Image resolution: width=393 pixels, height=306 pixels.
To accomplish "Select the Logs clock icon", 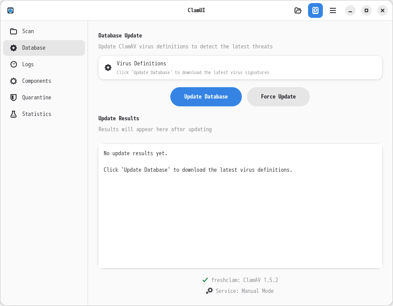I will point(14,65).
